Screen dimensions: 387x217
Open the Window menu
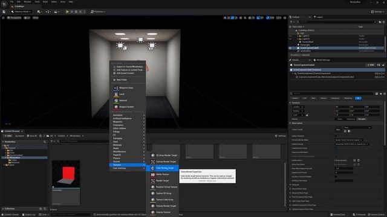tap(27, 2)
